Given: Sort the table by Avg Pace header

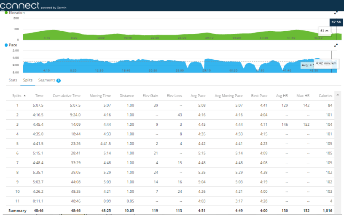Looking at the screenshot, I should 198,96.
